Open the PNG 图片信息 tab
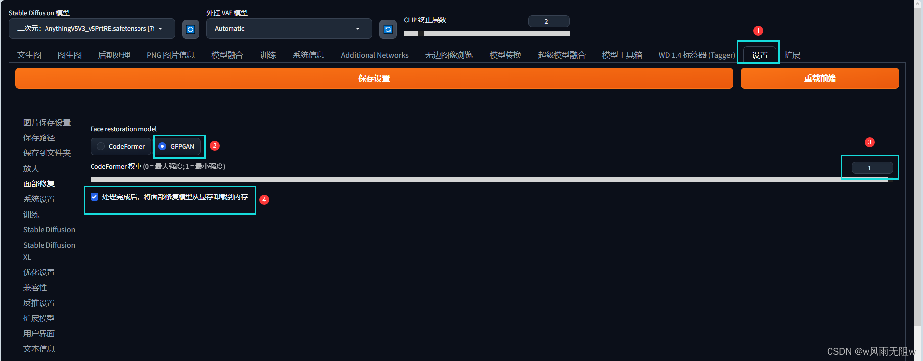This screenshot has height=361, width=923. click(x=171, y=55)
